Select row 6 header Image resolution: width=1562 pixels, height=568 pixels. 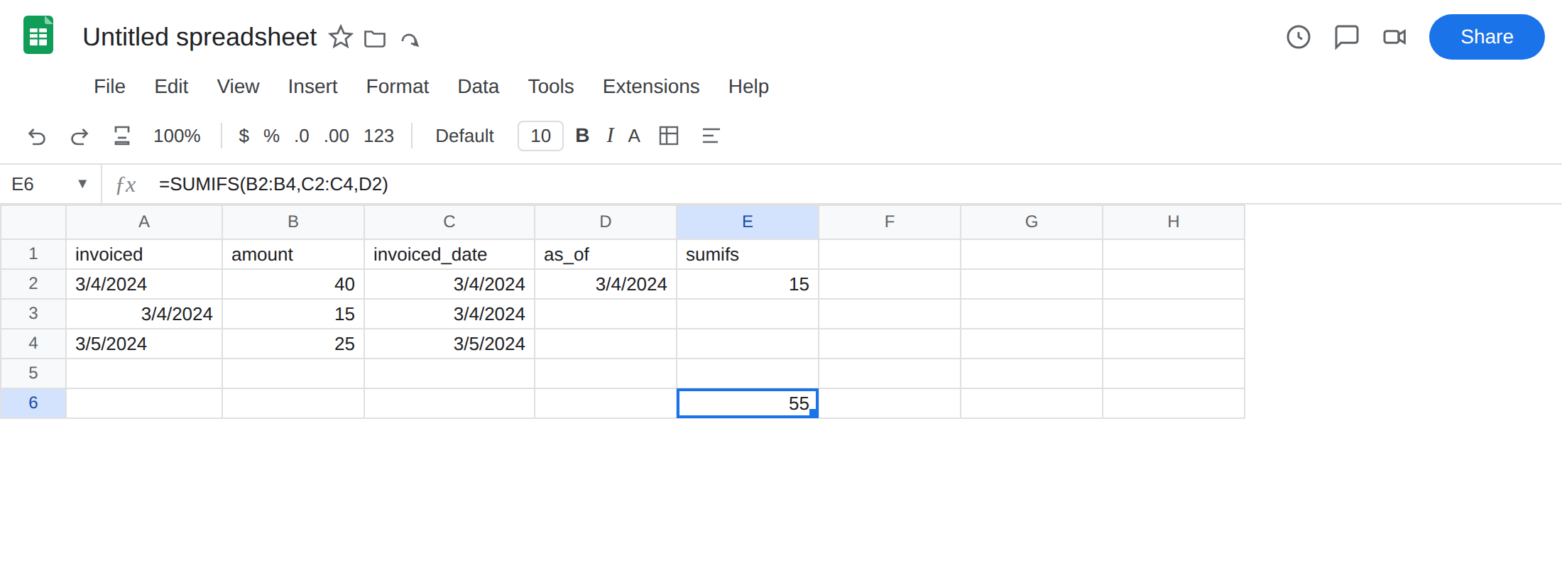(x=33, y=403)
